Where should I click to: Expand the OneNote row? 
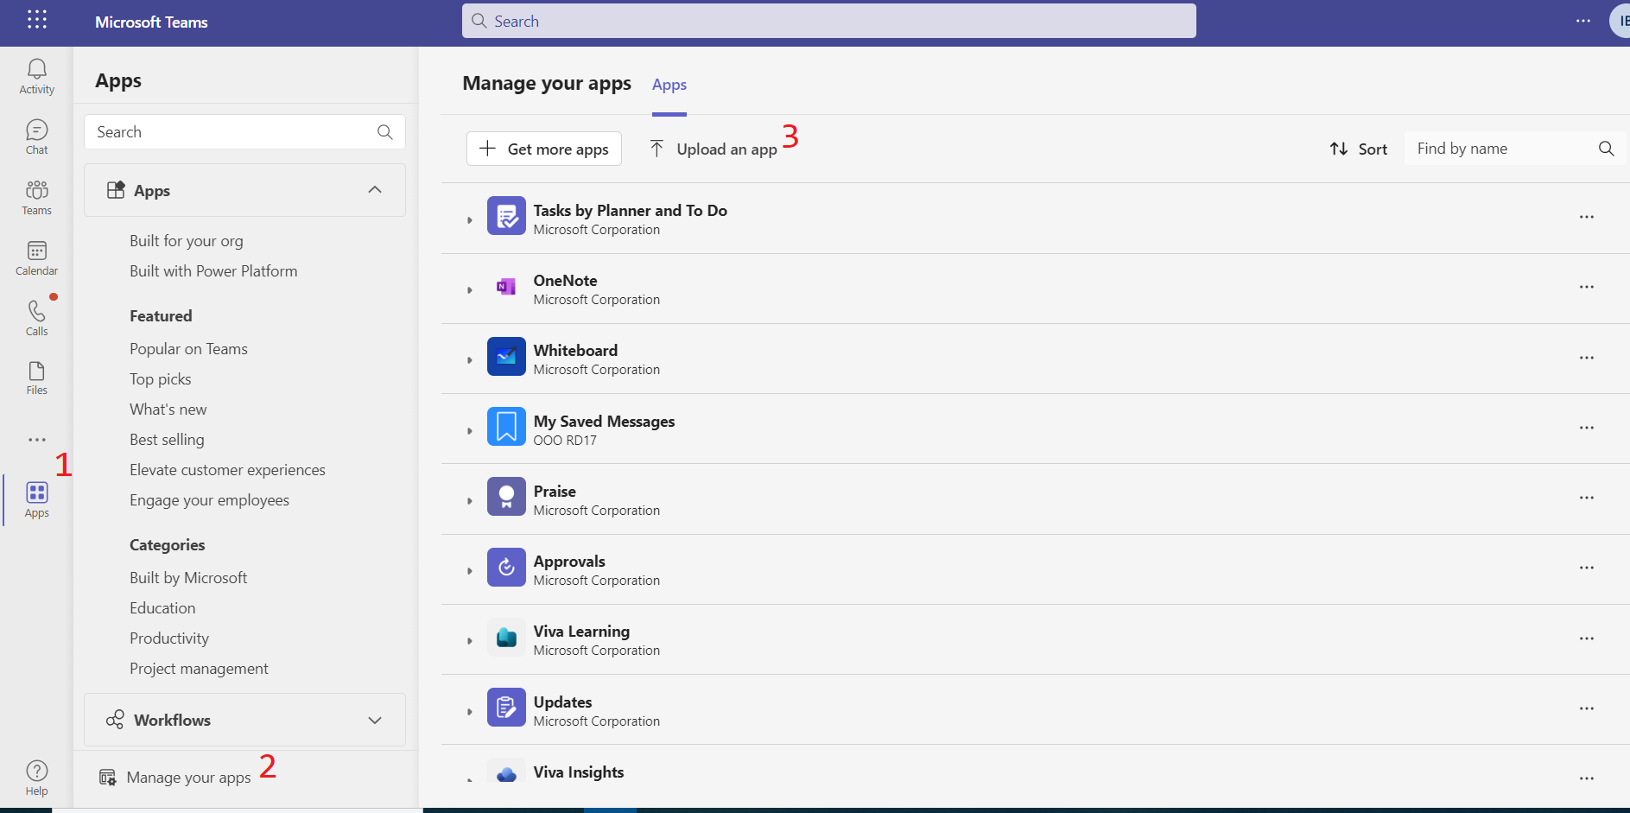(470, 290)
